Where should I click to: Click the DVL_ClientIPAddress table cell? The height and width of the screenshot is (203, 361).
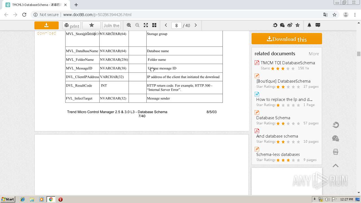click(x=82, y=77)
